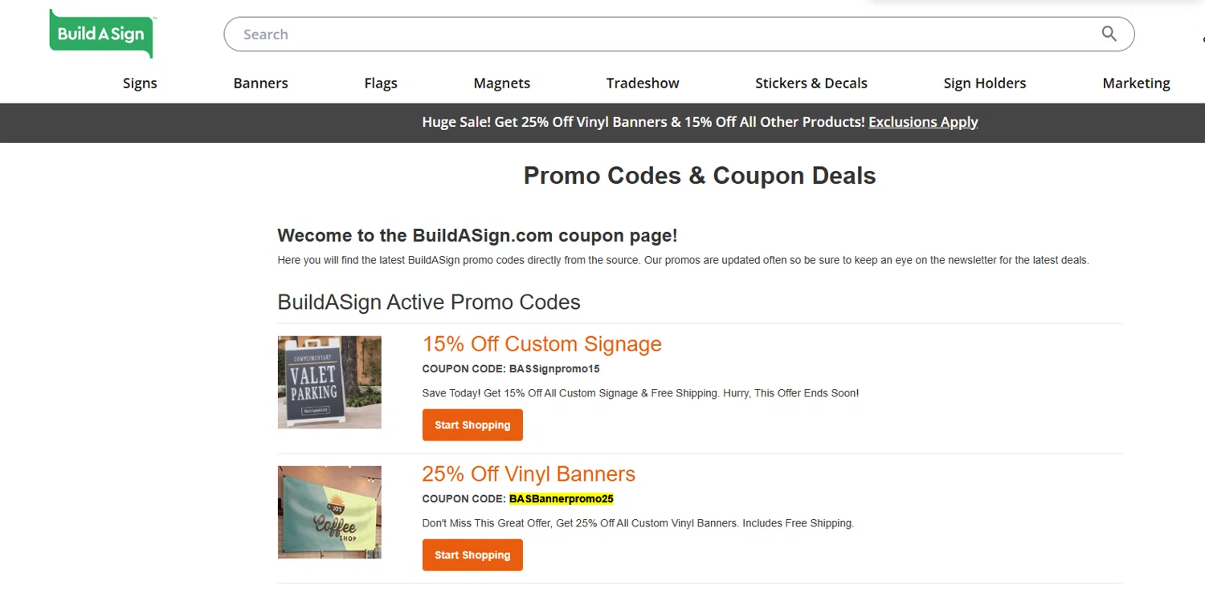Choose Sign Holders from the navigation
The height and width of the screenshot is (589, 1205).
985,83
